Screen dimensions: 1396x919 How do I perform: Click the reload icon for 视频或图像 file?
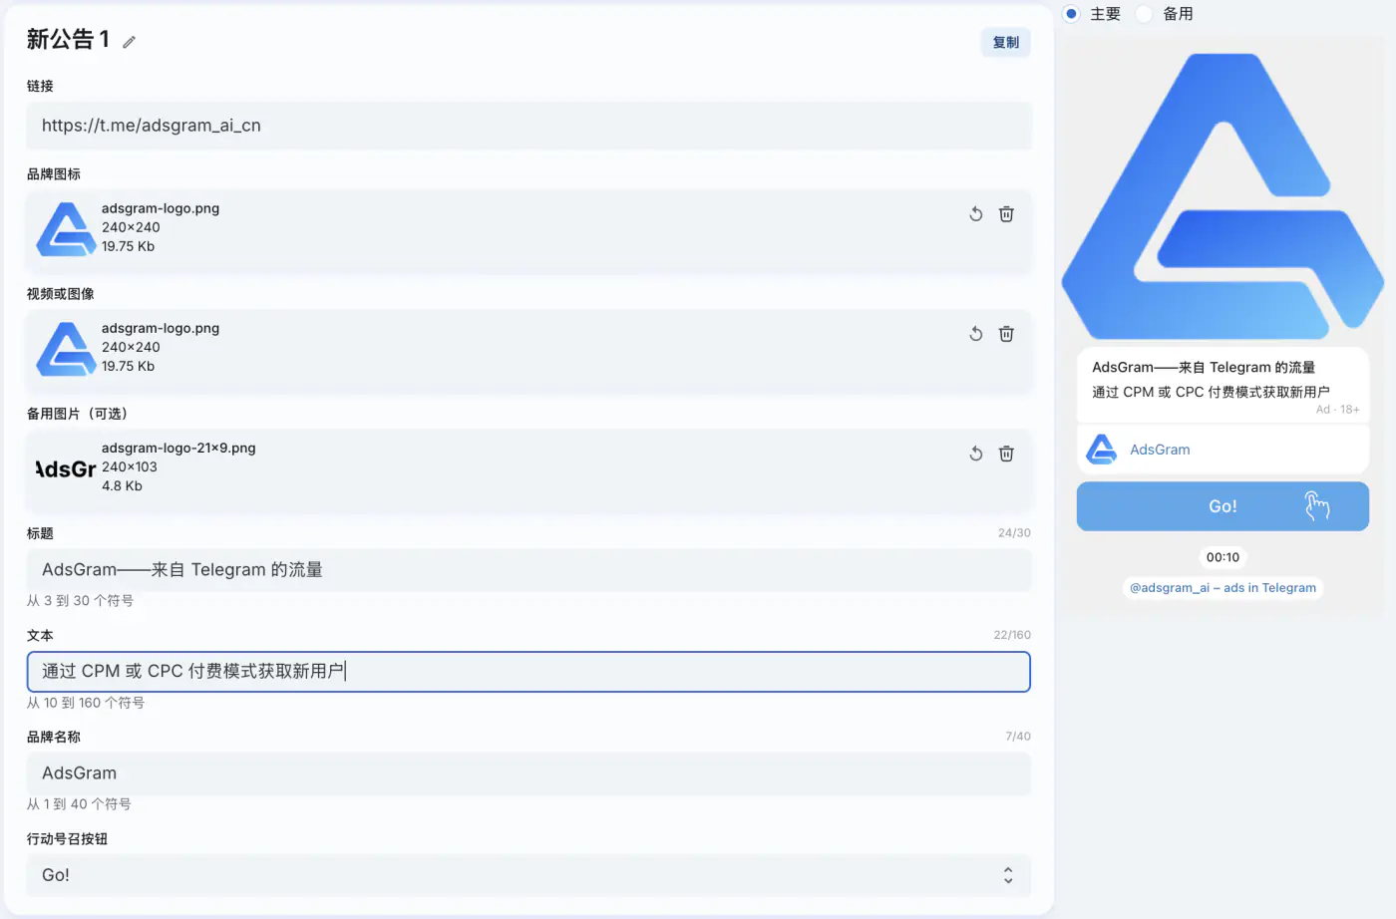(x=976, y=334)
